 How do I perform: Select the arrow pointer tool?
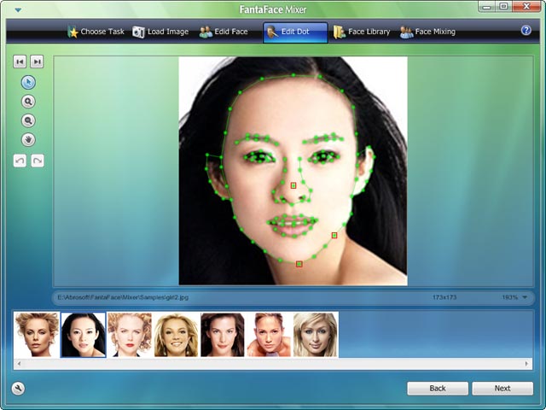tap(28, 83)
